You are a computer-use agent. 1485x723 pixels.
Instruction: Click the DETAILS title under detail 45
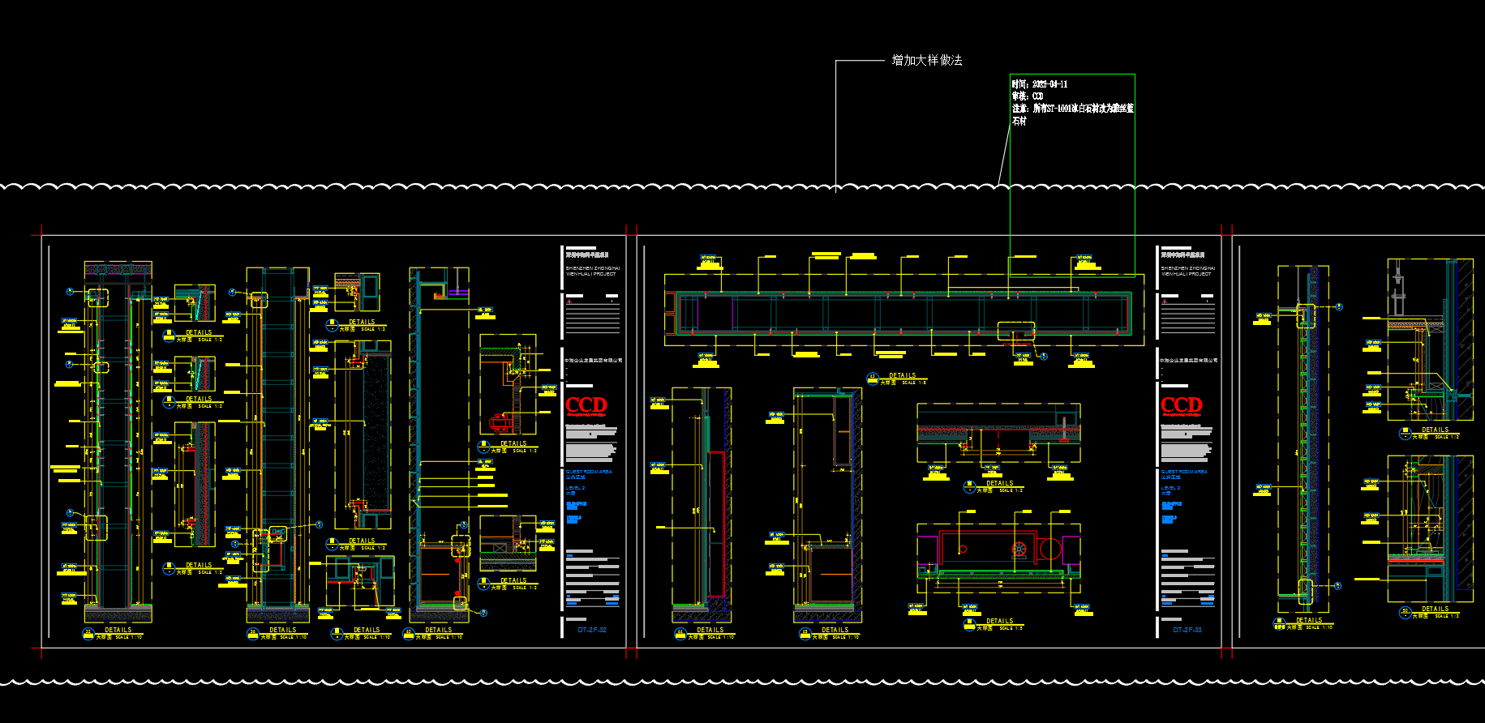tap(835, 630)
